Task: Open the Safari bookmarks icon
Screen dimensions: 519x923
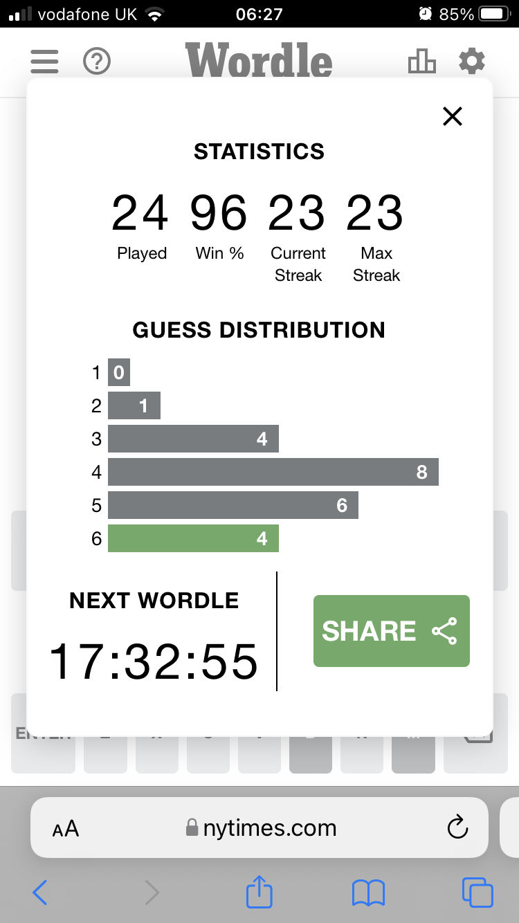Action: point(368,893)
